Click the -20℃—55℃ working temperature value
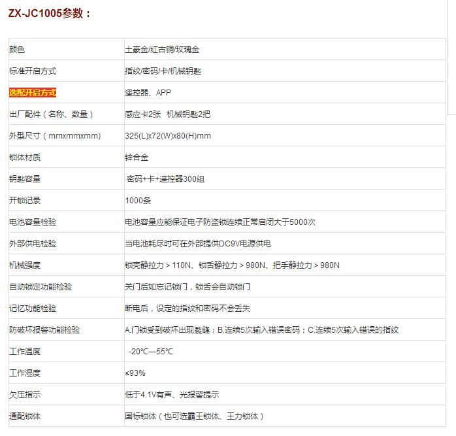456x436 pixels. 151,352
